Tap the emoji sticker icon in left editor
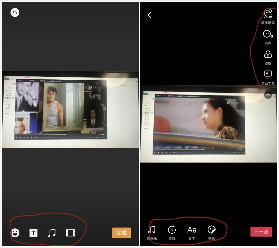This screenshot has width=279, height=248. 15,233
